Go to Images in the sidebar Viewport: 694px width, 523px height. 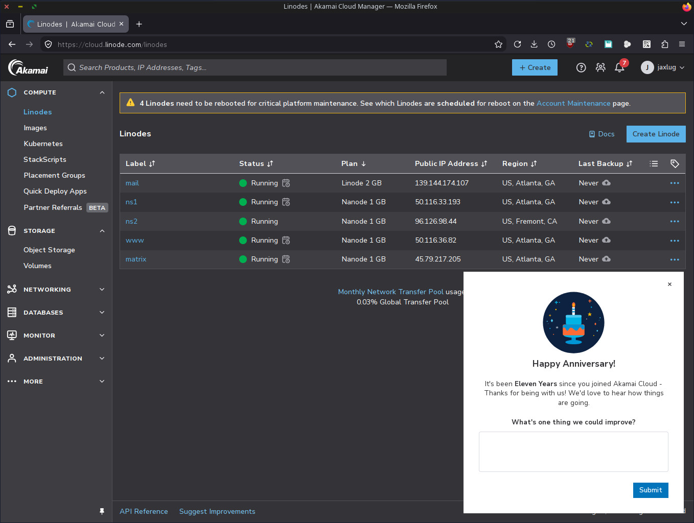35,128
